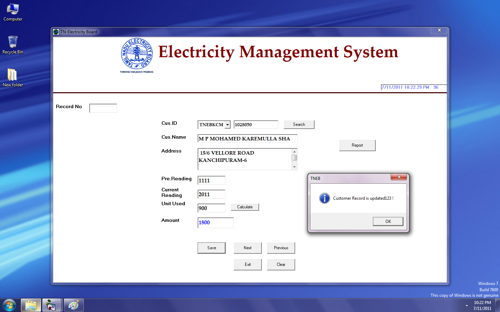
Task: Expand the TNEBKCM customer ID dropdown
Action: coord(228,124)
